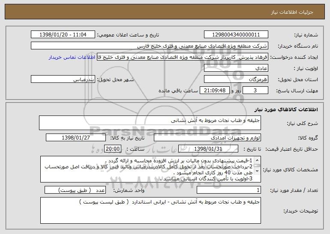The image size is (330, 234).
Task: Click the تعداد / مقدار مورد نیاز label
Action: pyautogui.click(x=294, y=190)
